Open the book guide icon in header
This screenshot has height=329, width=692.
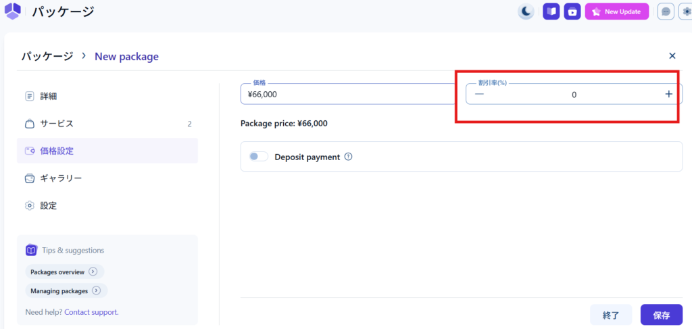coord(551,11)
